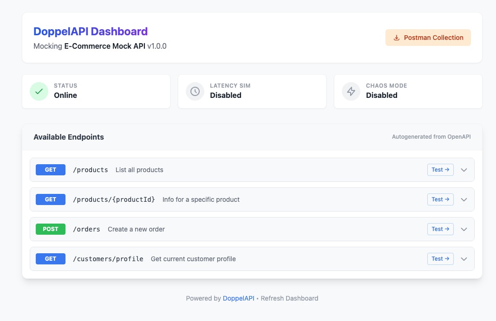Click the POST badge for the /orders endpoint
The height and width of the screenshot is (321, 496).
coord(50,229)
